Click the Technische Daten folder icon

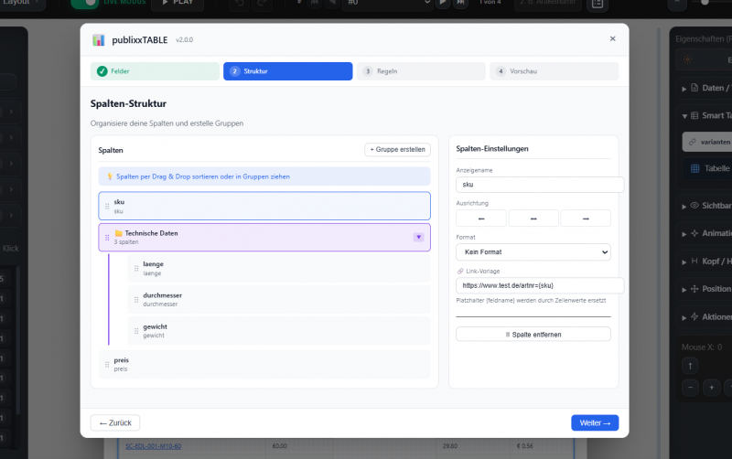click(x=118, y=233)
